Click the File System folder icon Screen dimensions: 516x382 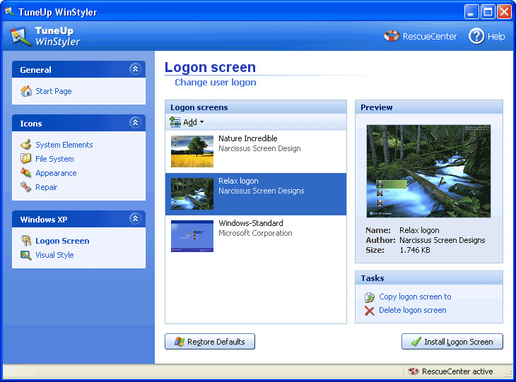click(x=25, y=159)
